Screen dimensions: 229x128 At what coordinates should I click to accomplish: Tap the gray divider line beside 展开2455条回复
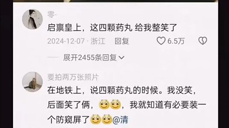pos(53,57)
